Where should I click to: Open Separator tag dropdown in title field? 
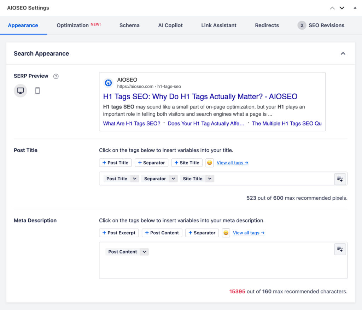point(173,179)
